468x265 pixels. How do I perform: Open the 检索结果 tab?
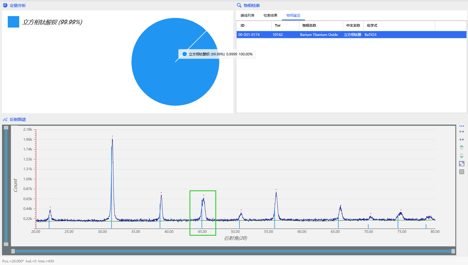270,16
